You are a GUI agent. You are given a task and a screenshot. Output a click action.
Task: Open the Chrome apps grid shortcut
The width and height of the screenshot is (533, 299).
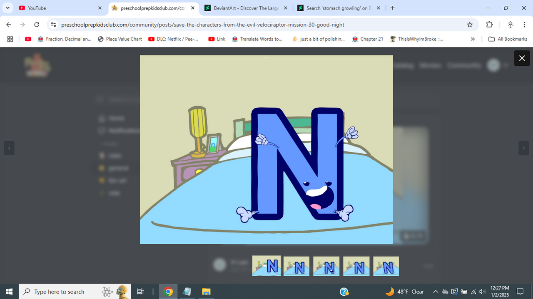tap(10, 39)
